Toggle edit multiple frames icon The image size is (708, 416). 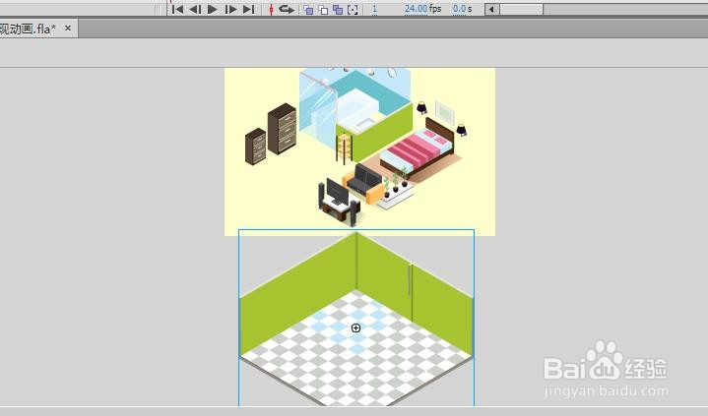[338, 10]
